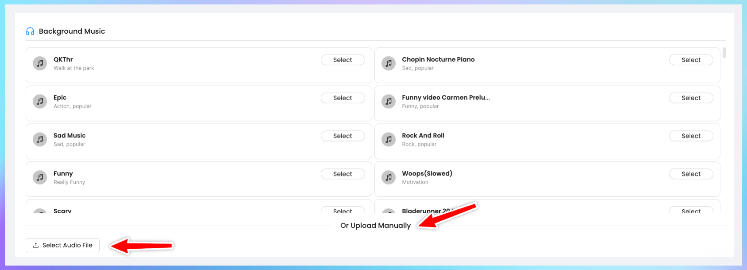Click music note icon for Funny video Carmen
The height and width of the screenshot is (270, 747).
point(389,102)
